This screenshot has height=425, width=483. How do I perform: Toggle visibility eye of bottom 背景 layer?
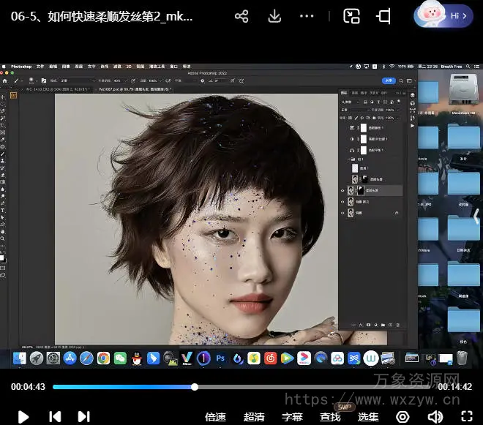(x=343, y=213)
